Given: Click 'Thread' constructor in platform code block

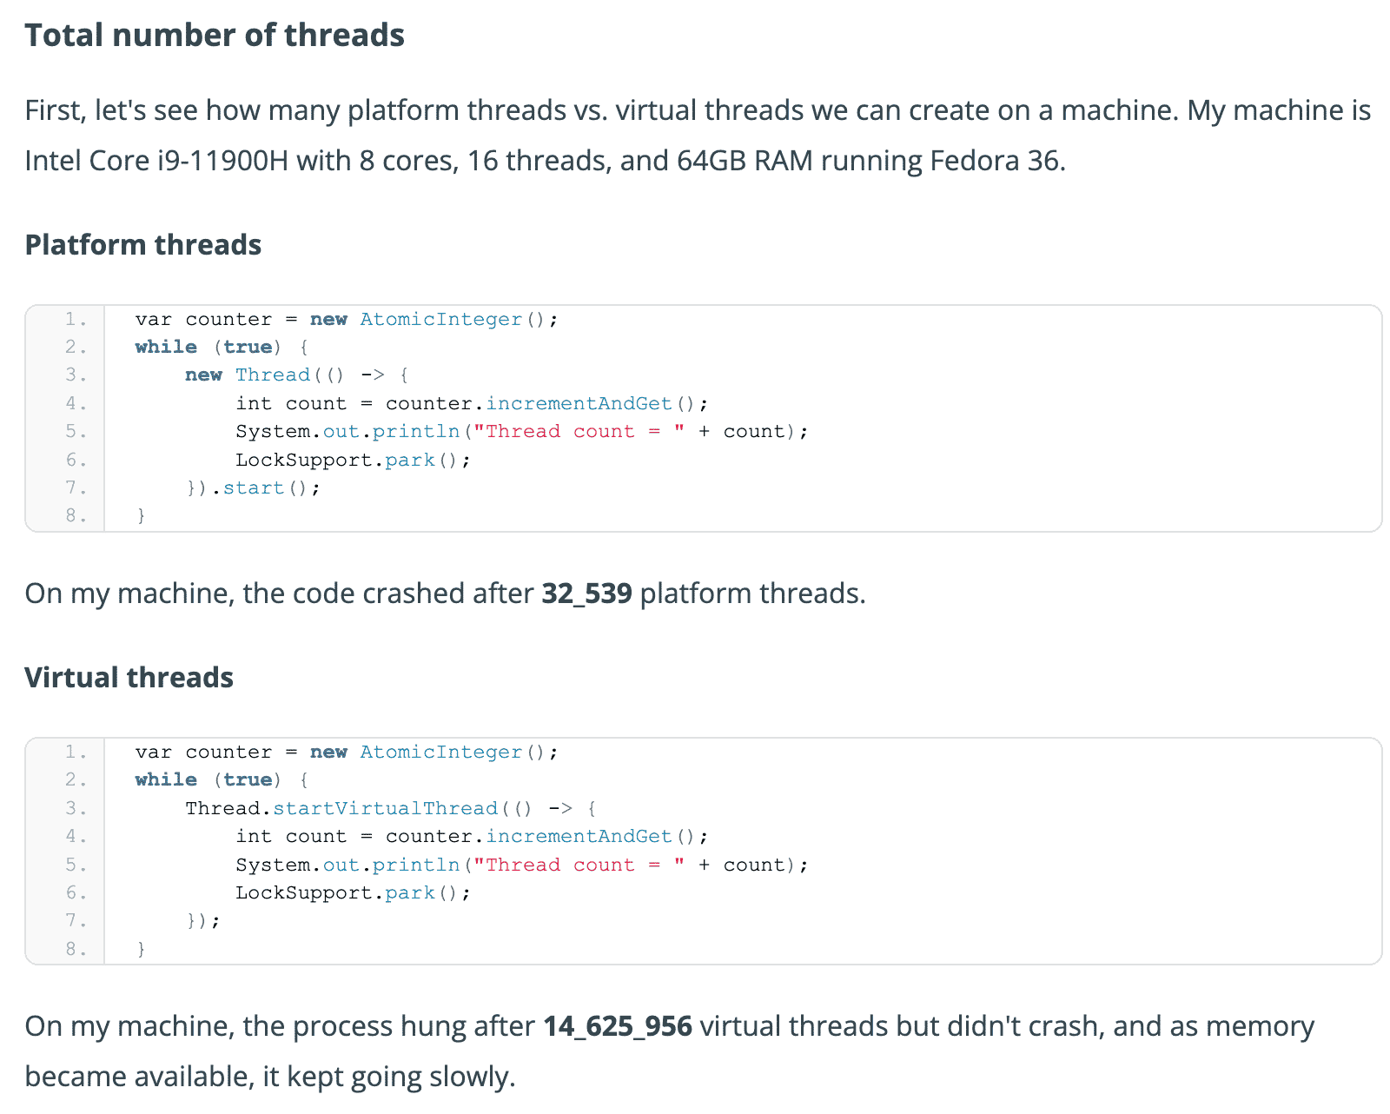Looking at the screenshot, I should 273,375.
